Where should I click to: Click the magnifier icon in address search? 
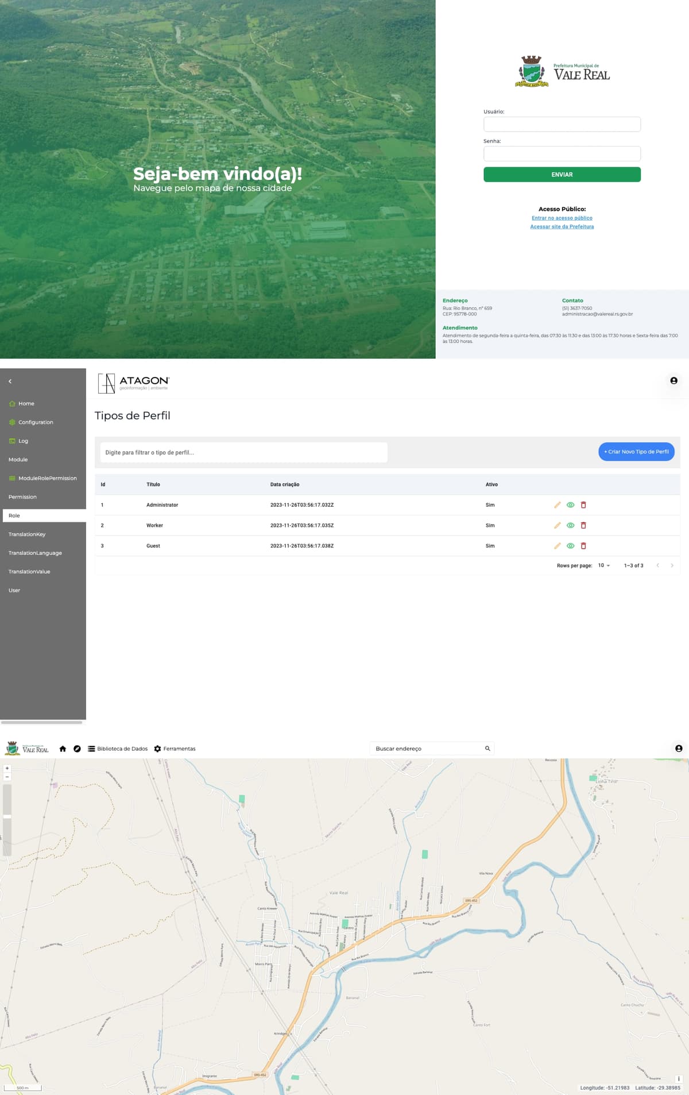[x=487, y=749]
